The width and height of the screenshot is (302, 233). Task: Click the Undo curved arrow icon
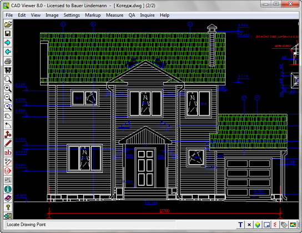[x=8, y=125]
